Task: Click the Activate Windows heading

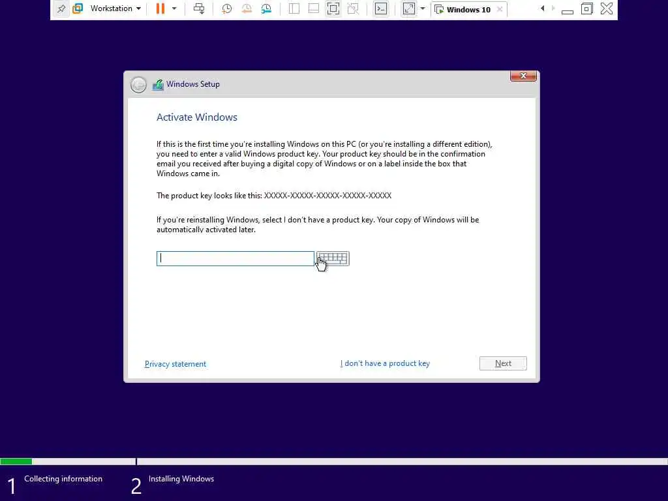Action: 197,117
